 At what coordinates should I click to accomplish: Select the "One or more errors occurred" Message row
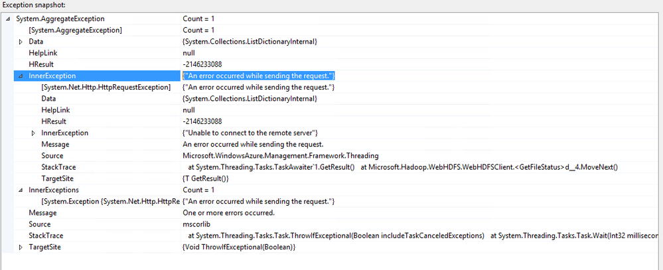pos(42,213)
